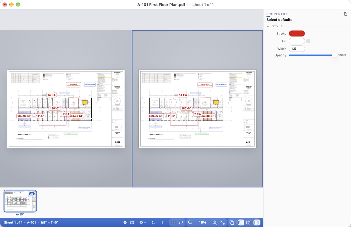
Task: Undo the last action
Action: 173,223
